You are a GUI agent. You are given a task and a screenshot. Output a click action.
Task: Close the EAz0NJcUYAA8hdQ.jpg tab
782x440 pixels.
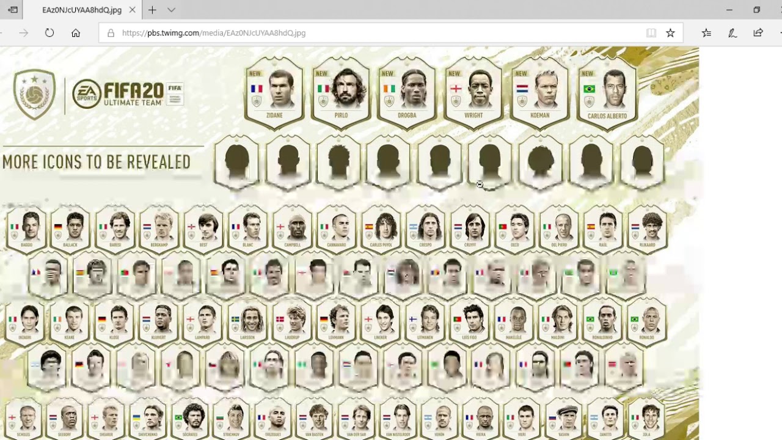coord(133,10)
